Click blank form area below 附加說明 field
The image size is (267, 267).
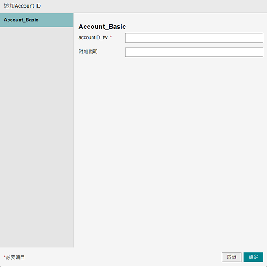(170, 147)
